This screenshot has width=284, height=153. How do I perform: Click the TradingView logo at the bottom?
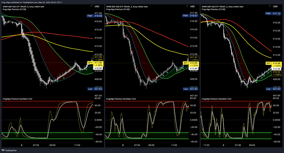(9, 150)
